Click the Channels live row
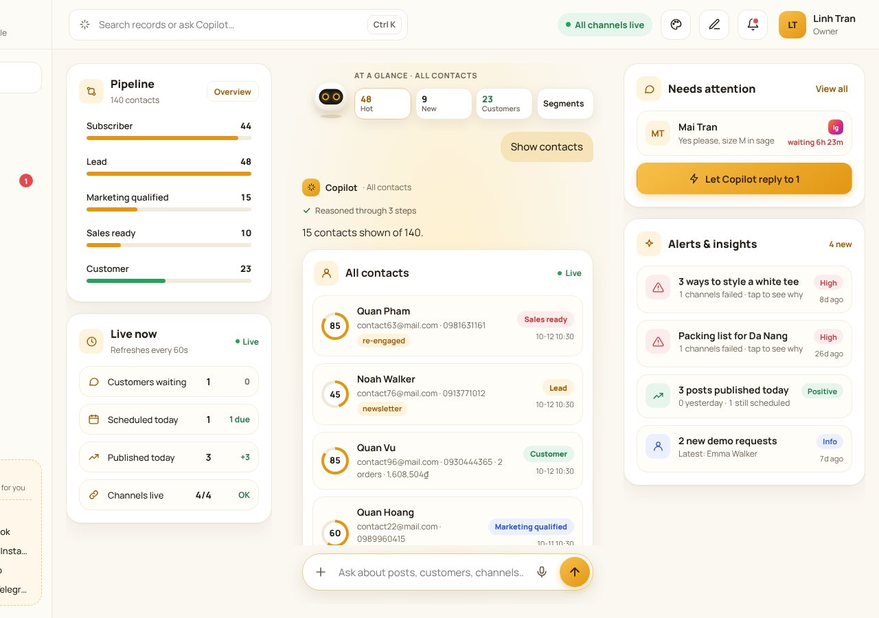Viewport: 879px width, 618px height. pos(169,495)
